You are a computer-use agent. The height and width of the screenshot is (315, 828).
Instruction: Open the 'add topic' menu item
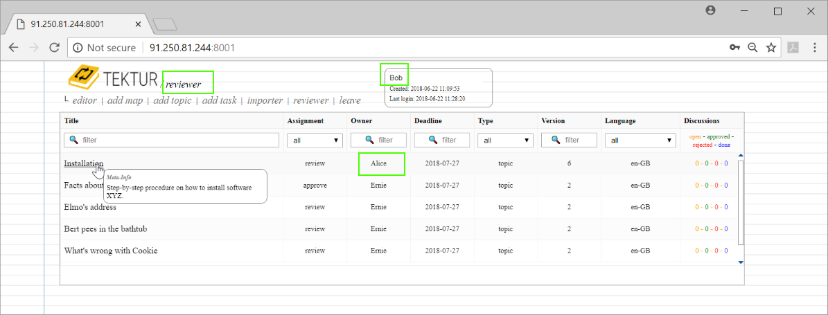point(172,100)
